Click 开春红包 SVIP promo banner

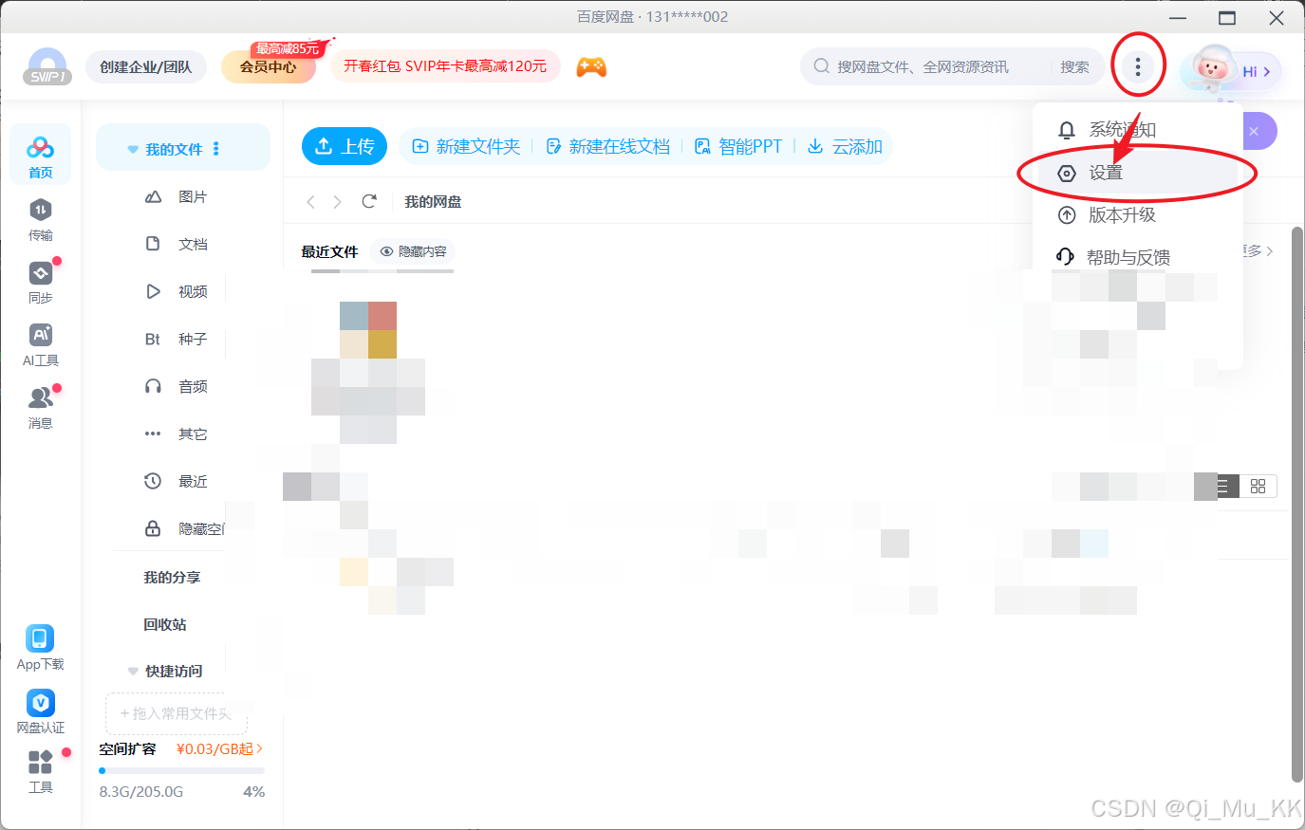445,66
